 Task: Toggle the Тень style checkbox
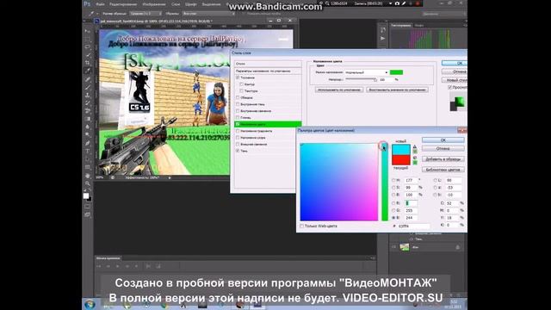238,151
